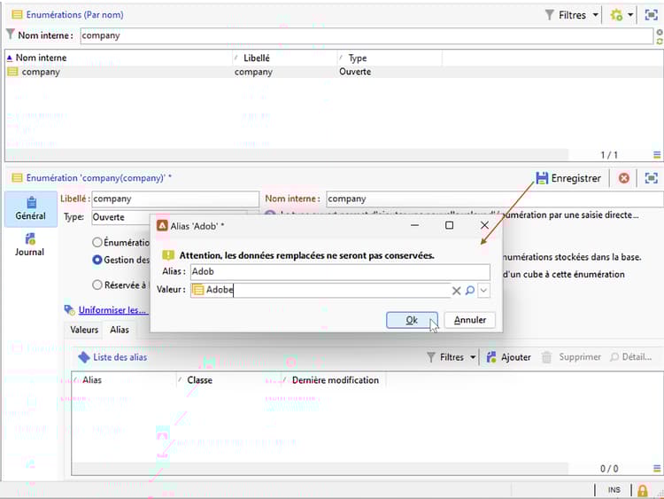The height and width of the screenshot is (499, 664).
Task: Click the Alias input field containing Adob
Action: [x=340, y=272]
